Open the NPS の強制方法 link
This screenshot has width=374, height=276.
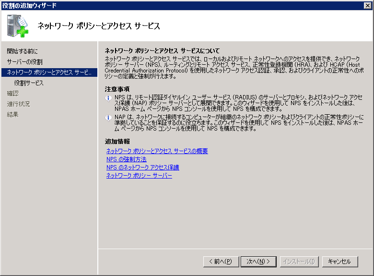(x=126, y=159)
